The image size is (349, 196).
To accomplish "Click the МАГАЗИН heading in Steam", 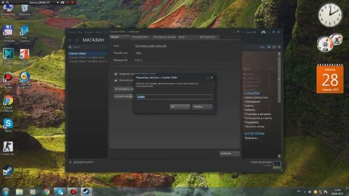I will coord(93,40).
